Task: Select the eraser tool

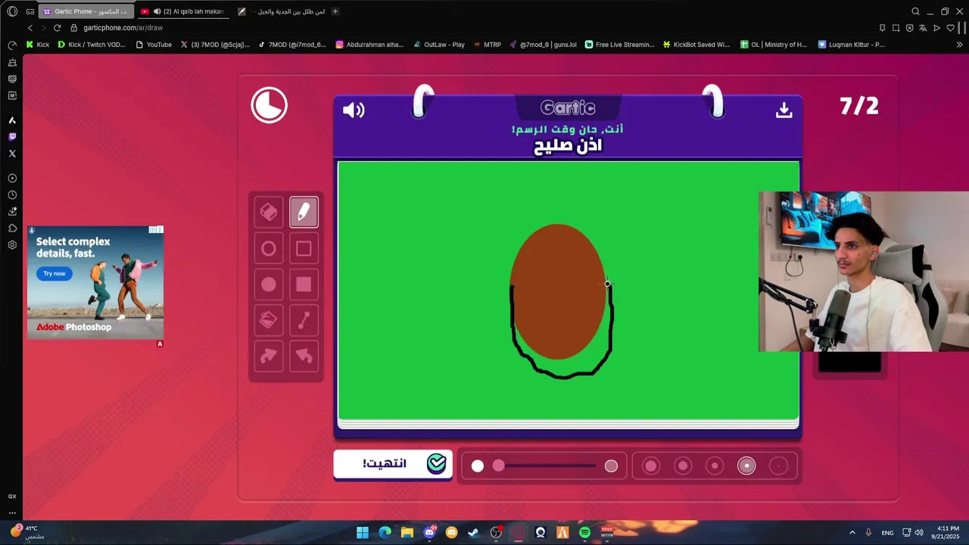Action: click(269, 213)
